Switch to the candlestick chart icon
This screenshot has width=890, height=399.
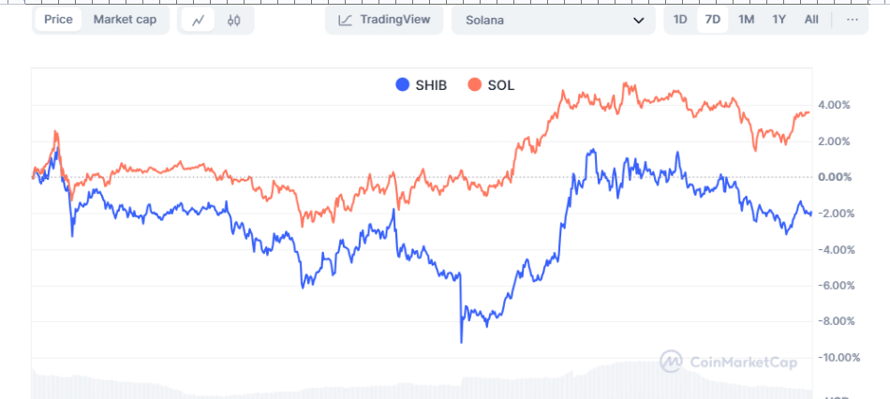pos(234,20)
